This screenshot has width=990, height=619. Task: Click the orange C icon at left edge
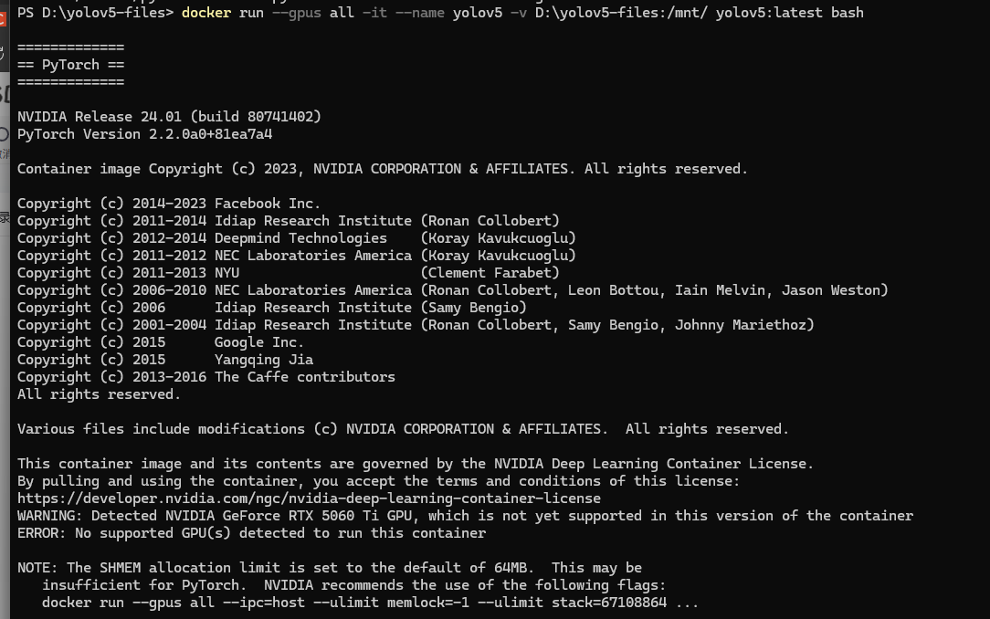(x=3, y=19)
